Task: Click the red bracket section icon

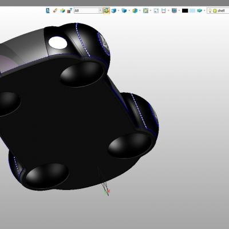Action: click(164, 10)
